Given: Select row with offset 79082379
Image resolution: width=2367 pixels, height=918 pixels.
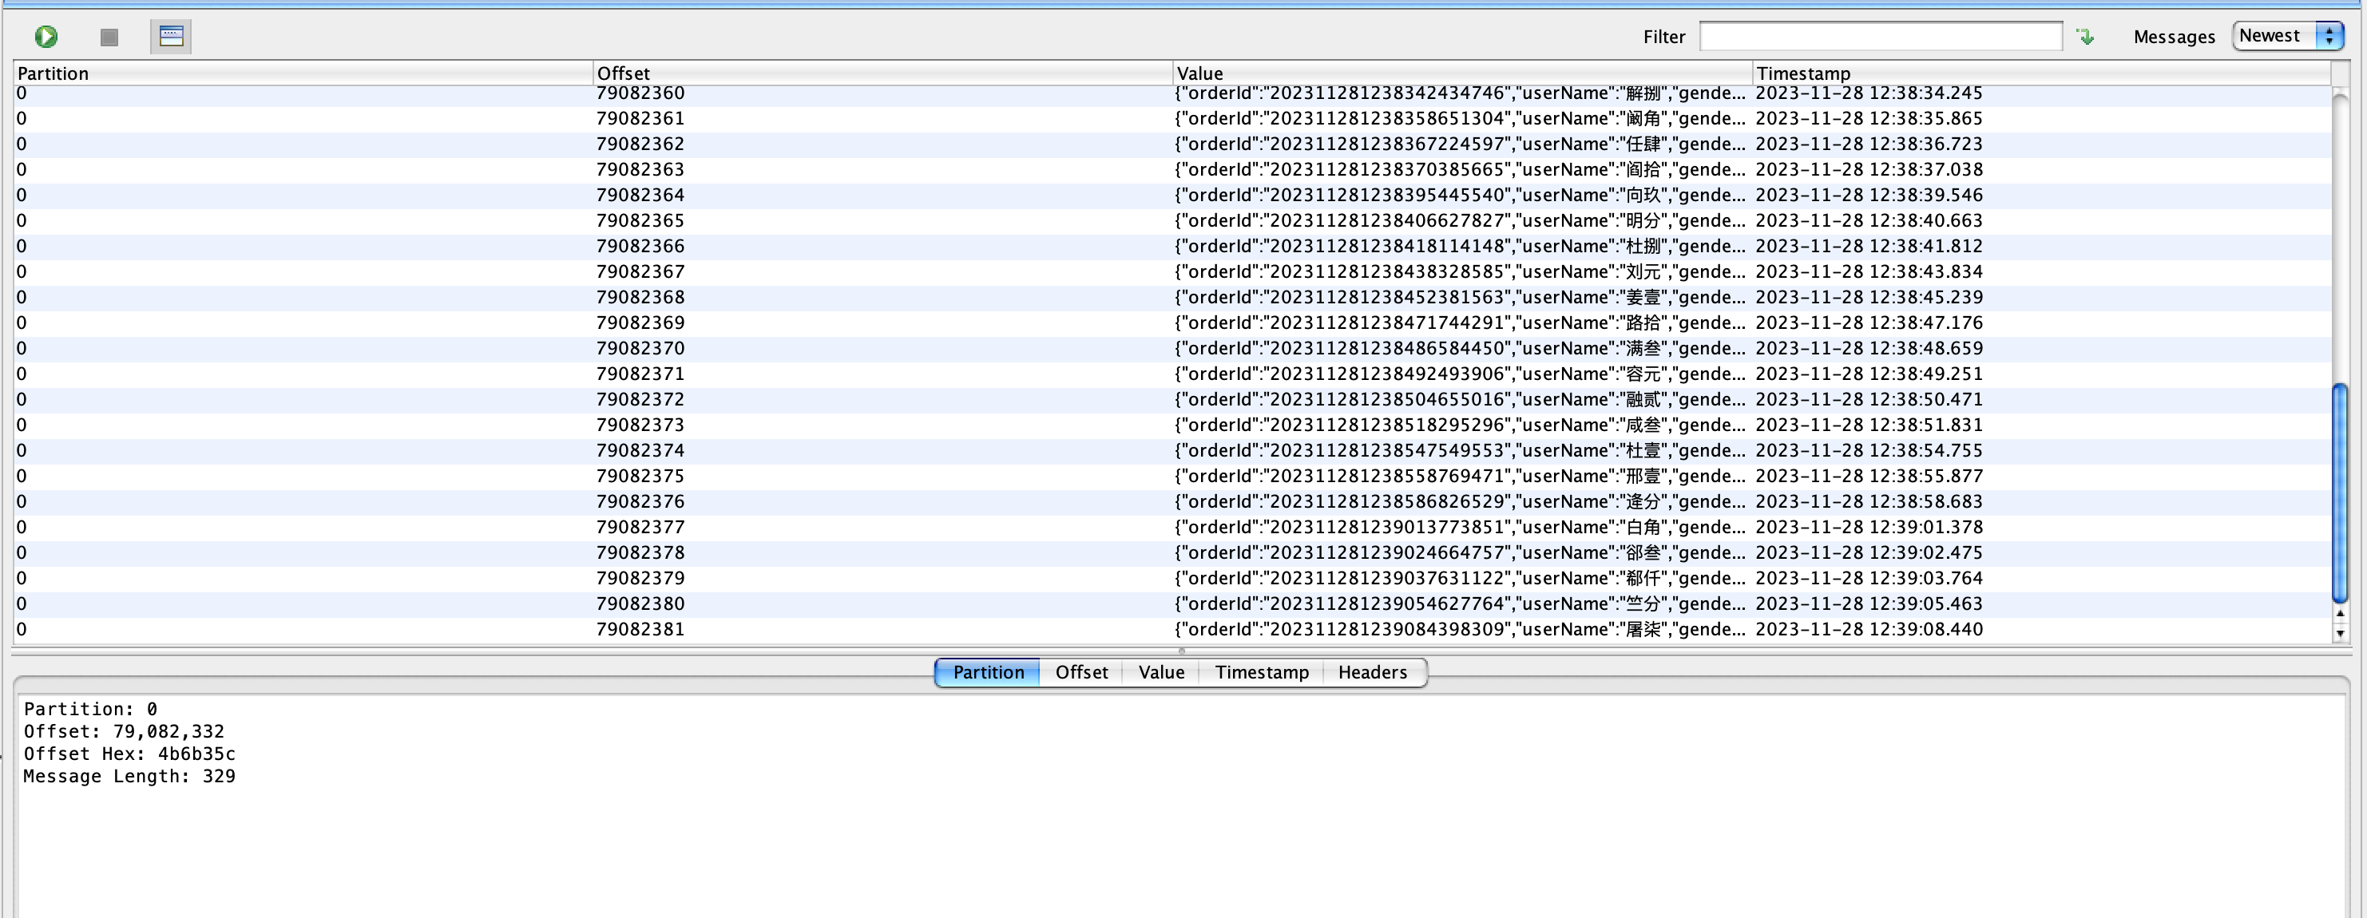Looking at the screenshot, I should 1172,579.
